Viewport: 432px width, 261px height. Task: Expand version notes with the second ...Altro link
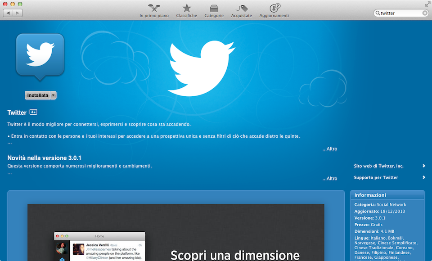330,179
